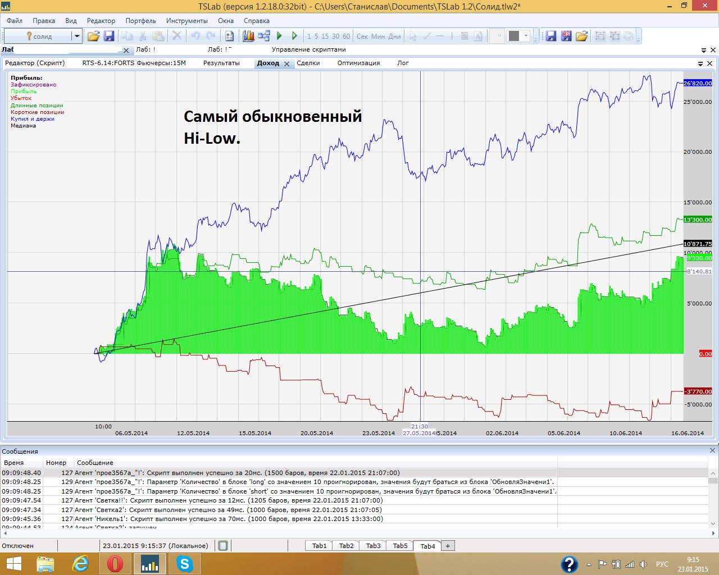Open the 'Правка' menu
The width and height of the screenshot is (719, 575).
44,21
